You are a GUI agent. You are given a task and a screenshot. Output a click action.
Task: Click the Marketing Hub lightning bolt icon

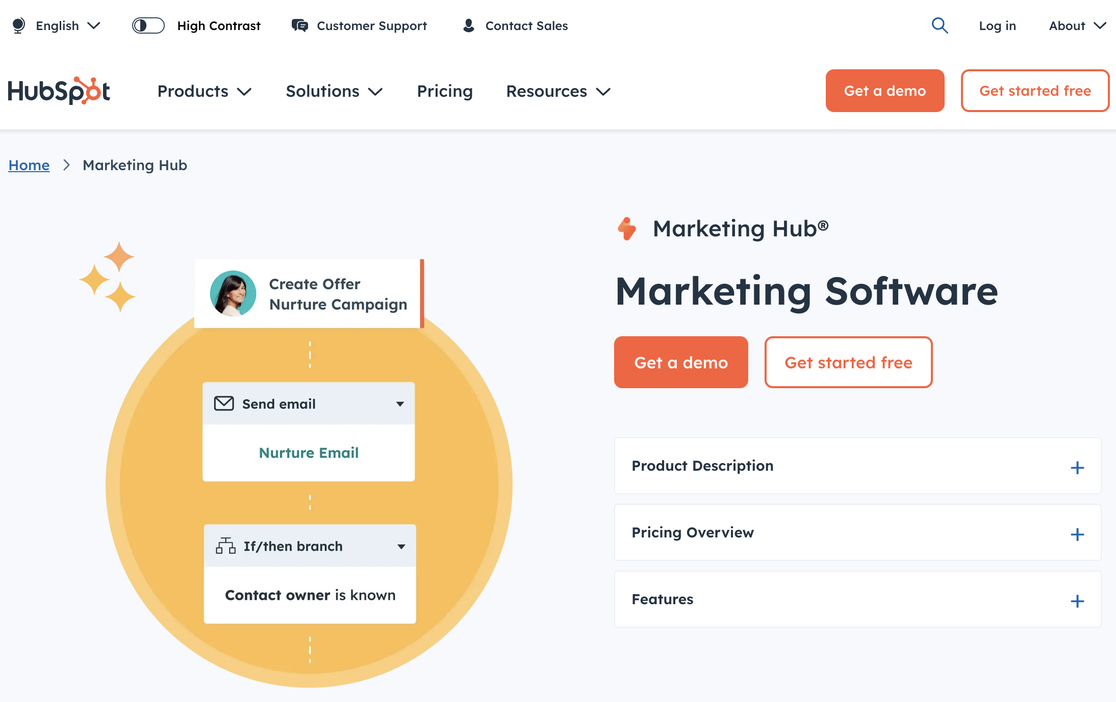pos(628,228)
